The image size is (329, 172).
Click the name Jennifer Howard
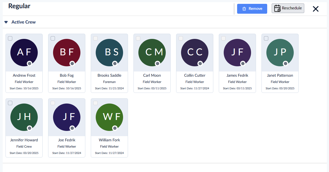pos(24,140)
